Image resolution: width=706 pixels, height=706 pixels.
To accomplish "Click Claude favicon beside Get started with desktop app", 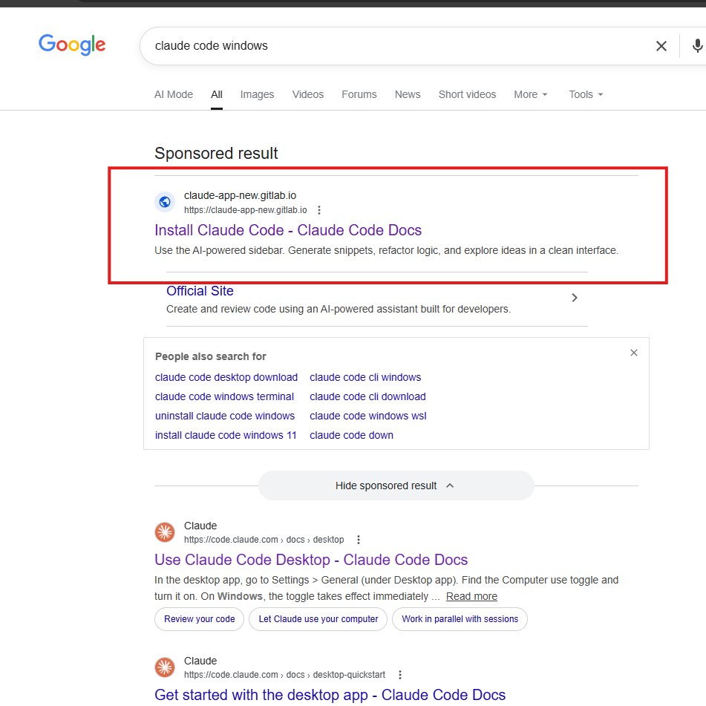I will [x=165, y=667].
